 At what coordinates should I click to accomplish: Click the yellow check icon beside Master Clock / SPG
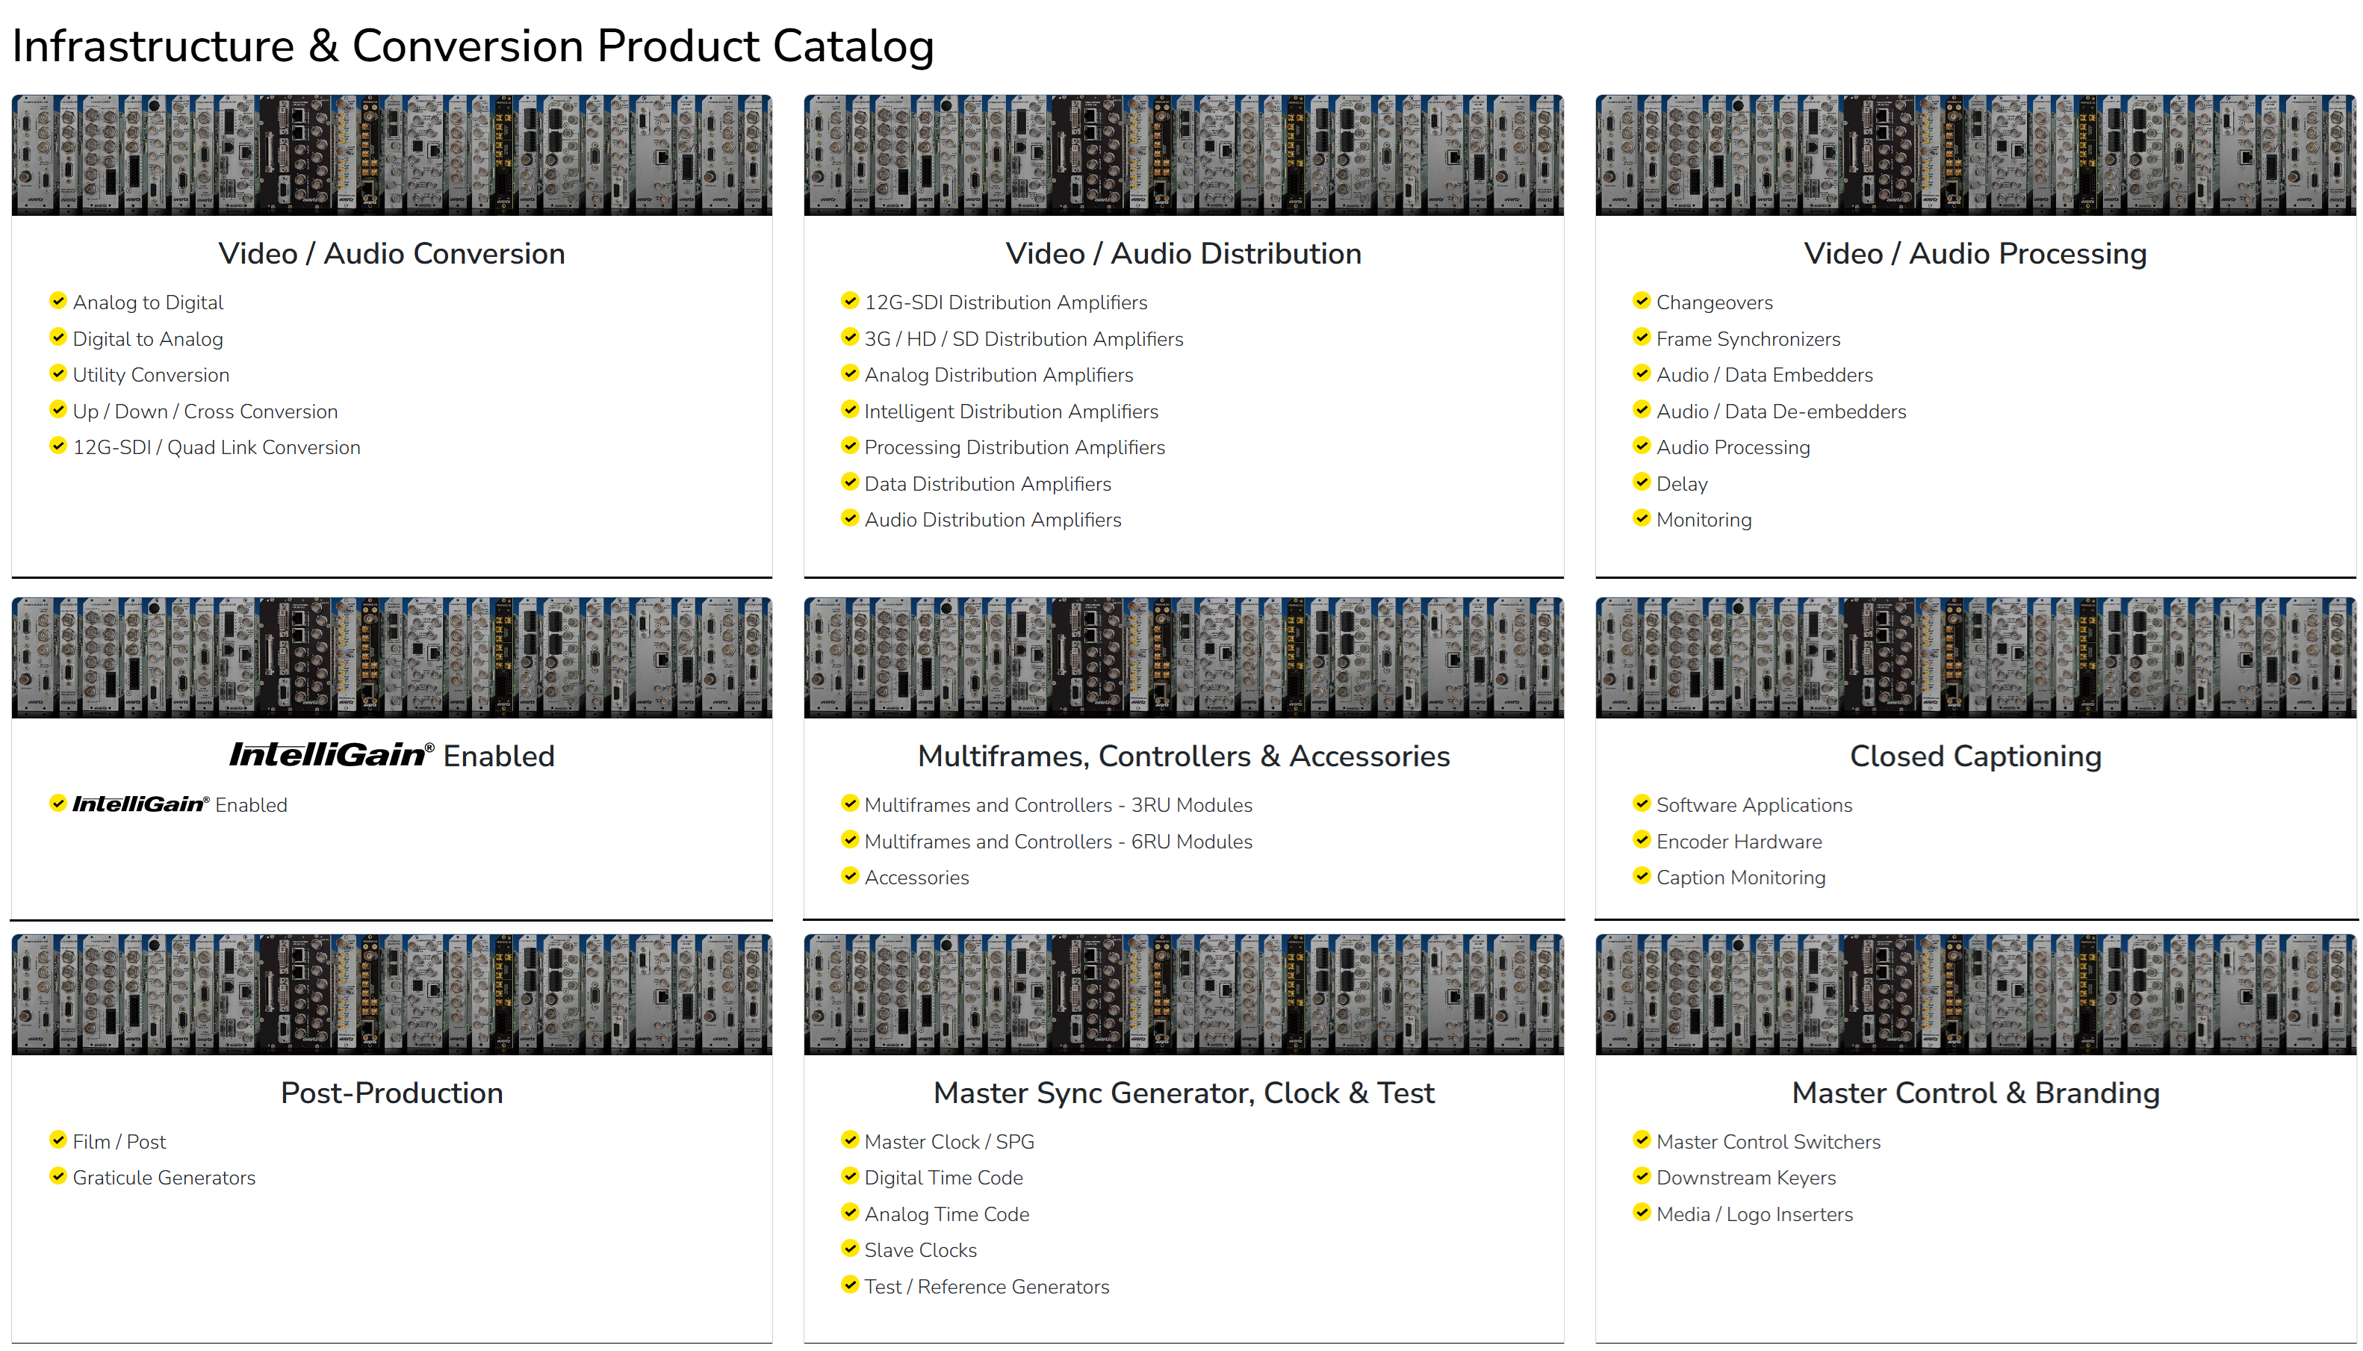point(850,1140)
